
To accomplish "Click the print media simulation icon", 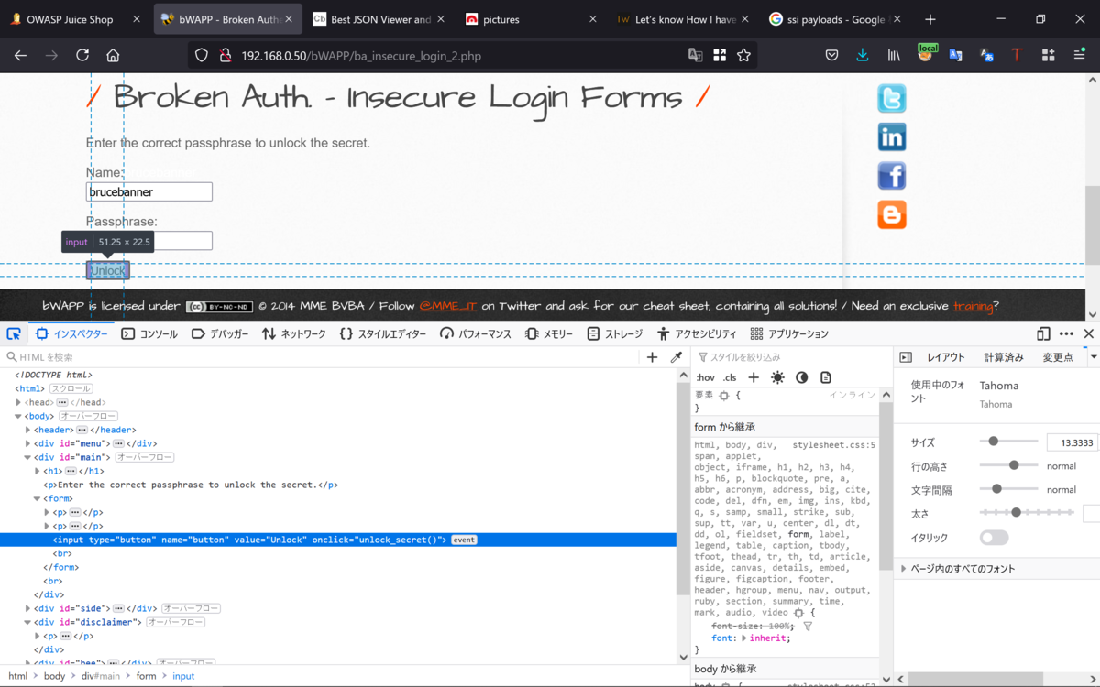I will point(826,376).
